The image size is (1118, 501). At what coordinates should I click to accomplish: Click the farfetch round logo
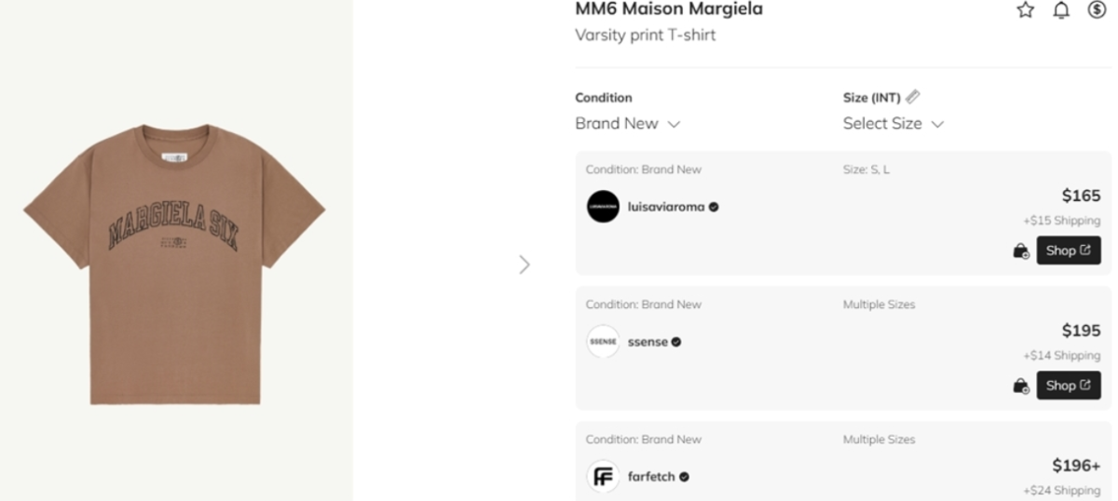pyautogui.click(x=603, y=477)
